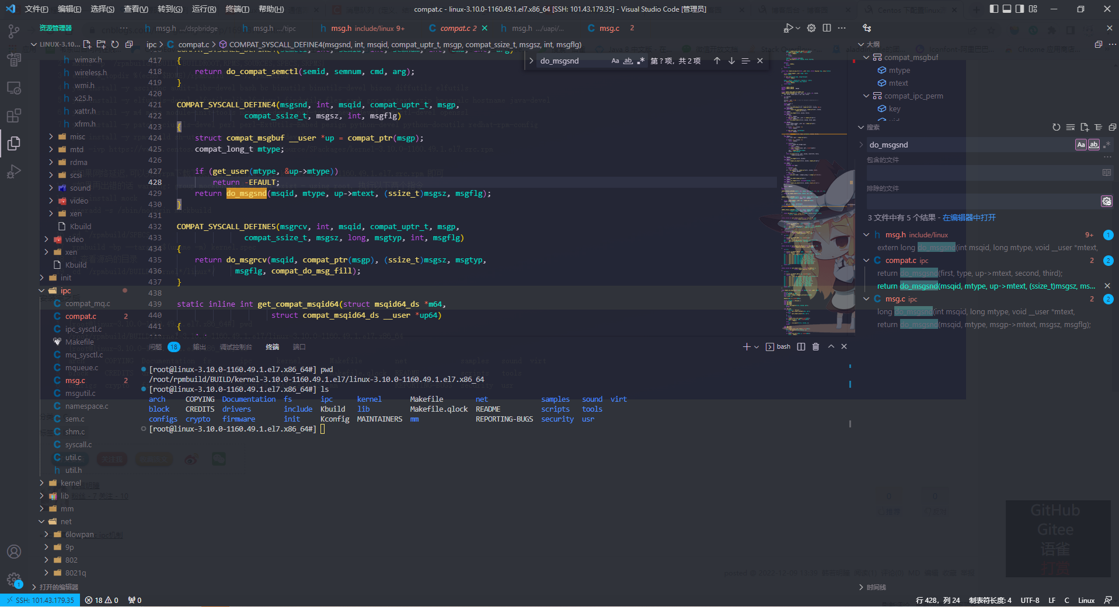Click the LF end-of-line selector
This screenshot has height=607, width=1119.
(1052, 600)
